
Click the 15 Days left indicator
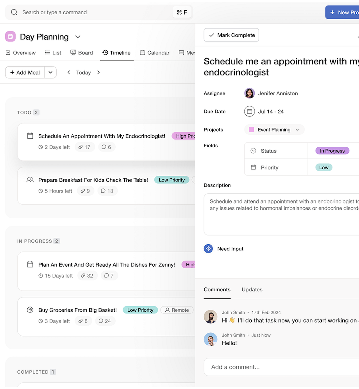tap(55, 276)
